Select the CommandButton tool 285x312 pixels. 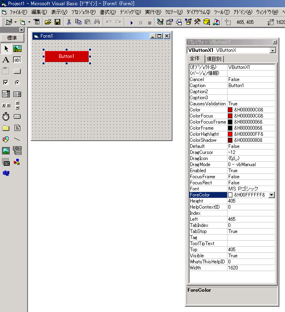coord(17,71)
